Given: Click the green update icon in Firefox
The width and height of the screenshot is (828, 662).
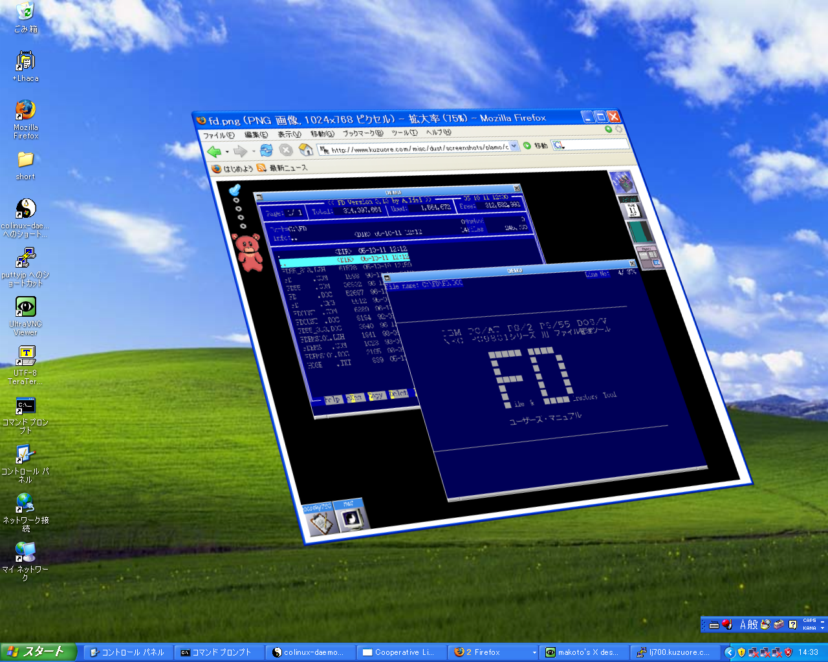Looking at the screenshot, I should pyautogui.click(x=608, y=129).
